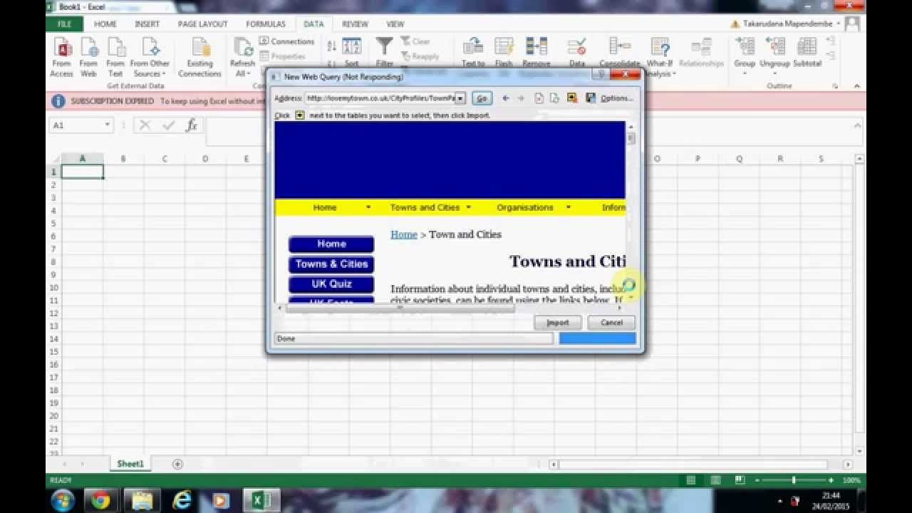The height and width of the screenshot is (513, 912).
Task: Select cell A1 in the worksheet
Action: pyautogui.click(x=83, y=172)
